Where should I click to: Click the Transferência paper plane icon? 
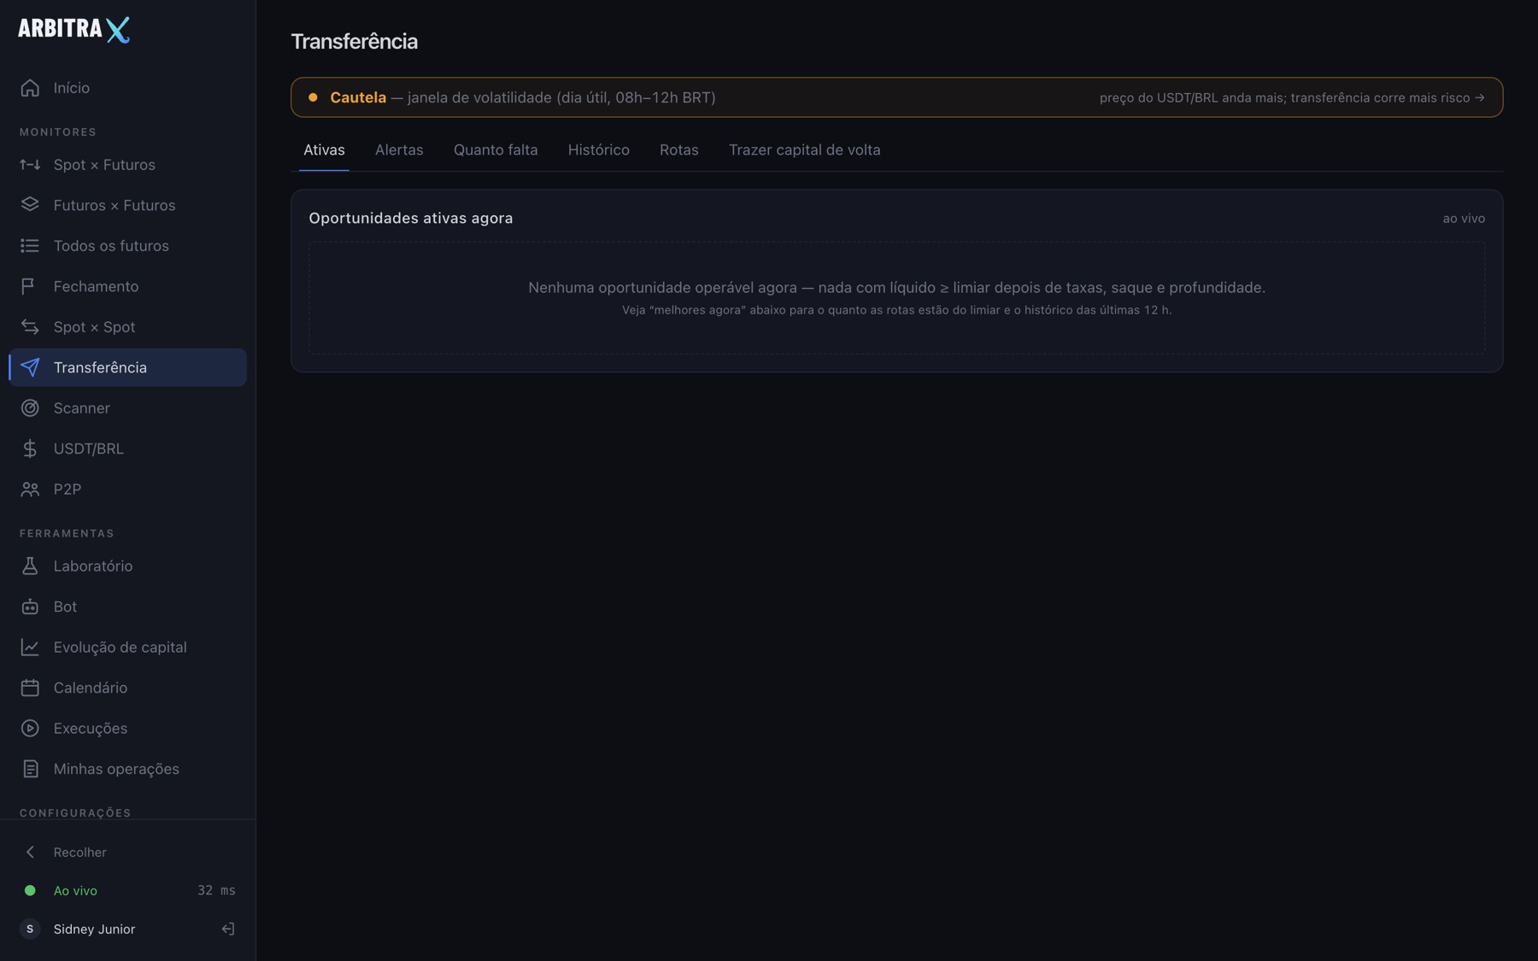point(30,367)
